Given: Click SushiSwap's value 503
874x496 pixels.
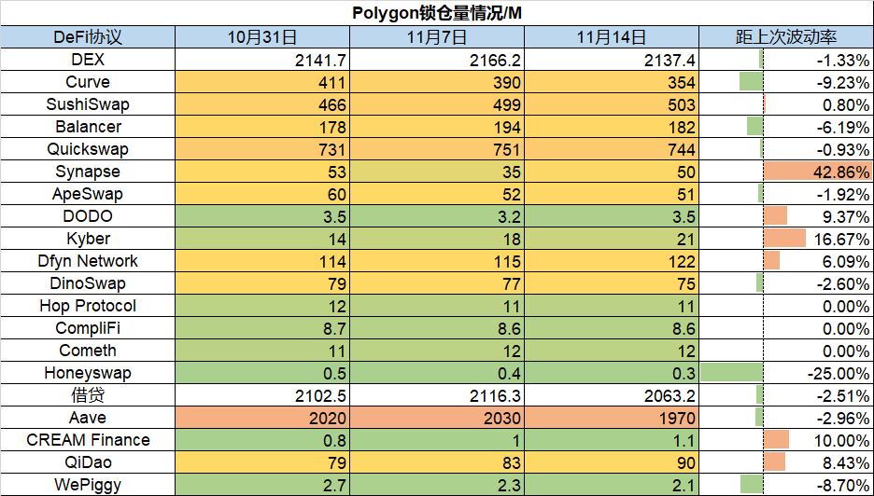Looking at the screenshot, I should [x=612, y=104].
